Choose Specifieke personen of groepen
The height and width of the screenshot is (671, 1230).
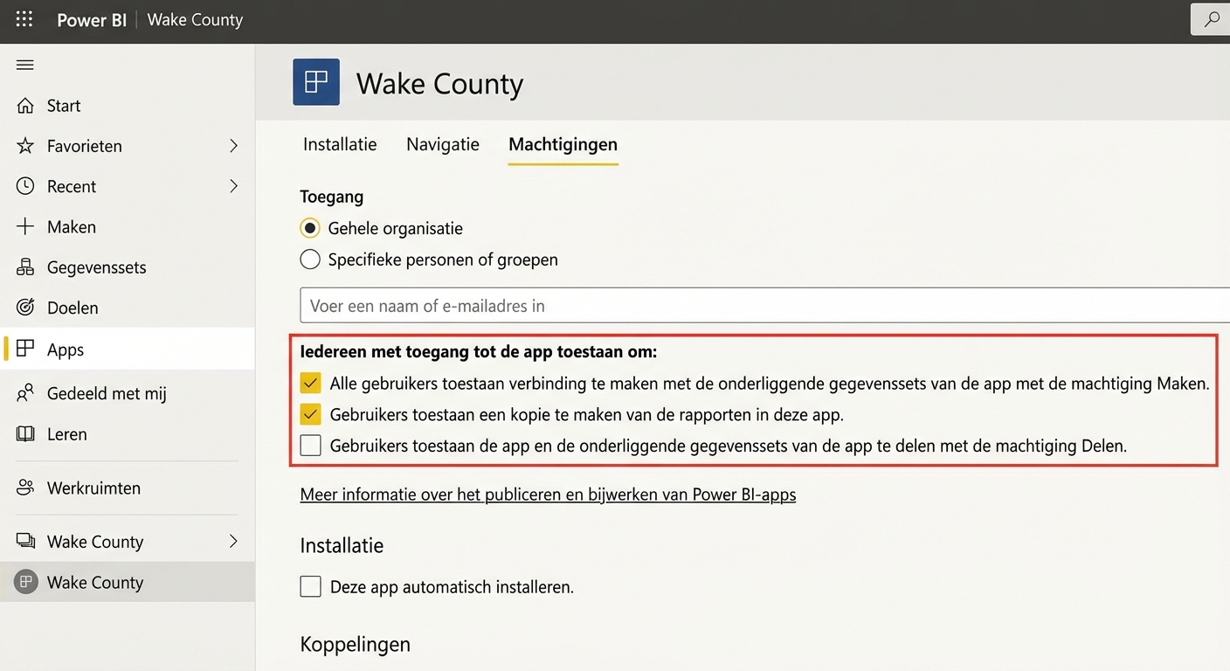coord(310,259)
